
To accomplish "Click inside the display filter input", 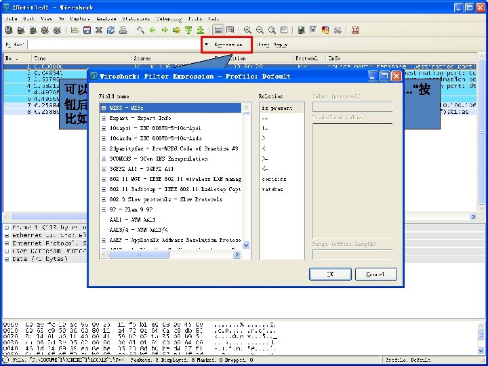I will click(x=115, y=45).
